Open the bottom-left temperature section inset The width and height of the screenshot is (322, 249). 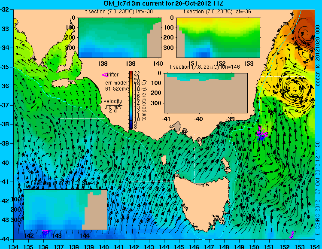[66, 210]
